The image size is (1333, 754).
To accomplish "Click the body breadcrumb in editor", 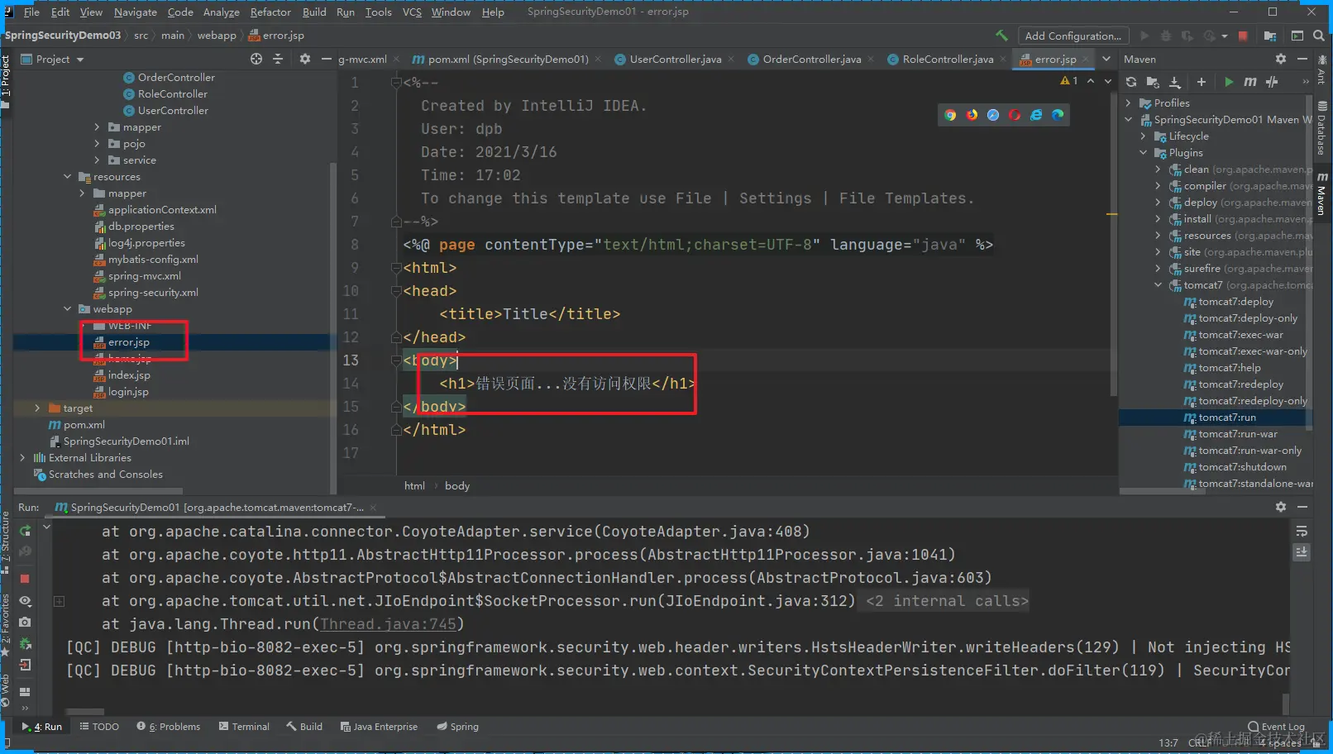I will click(457, 485).
